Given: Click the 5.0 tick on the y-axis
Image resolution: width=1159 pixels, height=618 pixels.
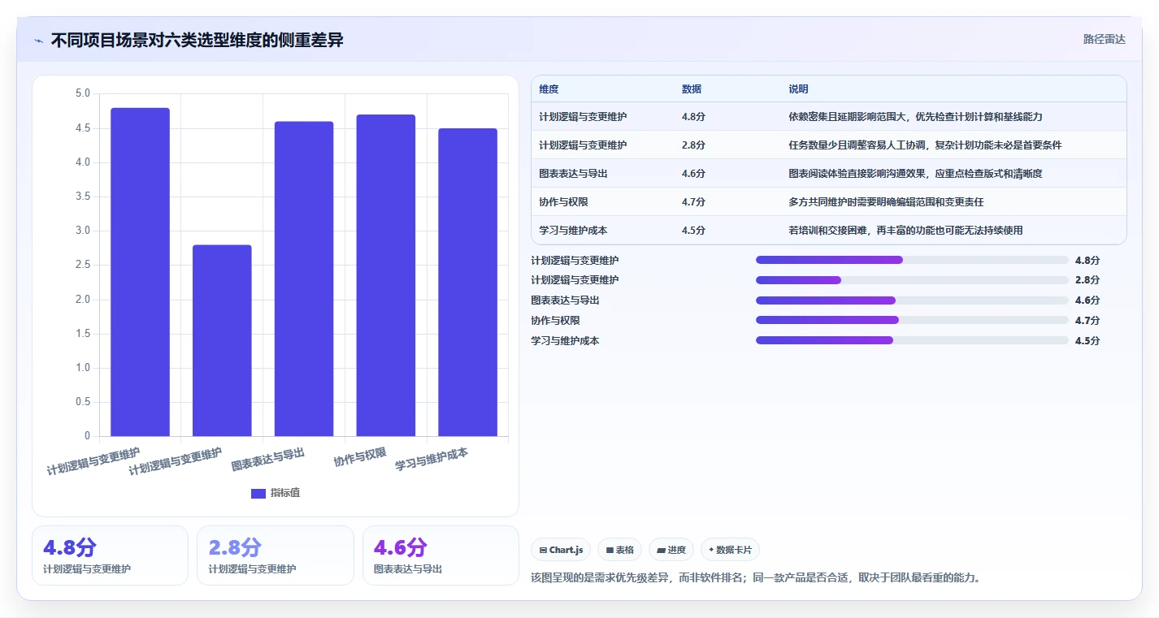Looking at the screenshot, I should (82, 93).
